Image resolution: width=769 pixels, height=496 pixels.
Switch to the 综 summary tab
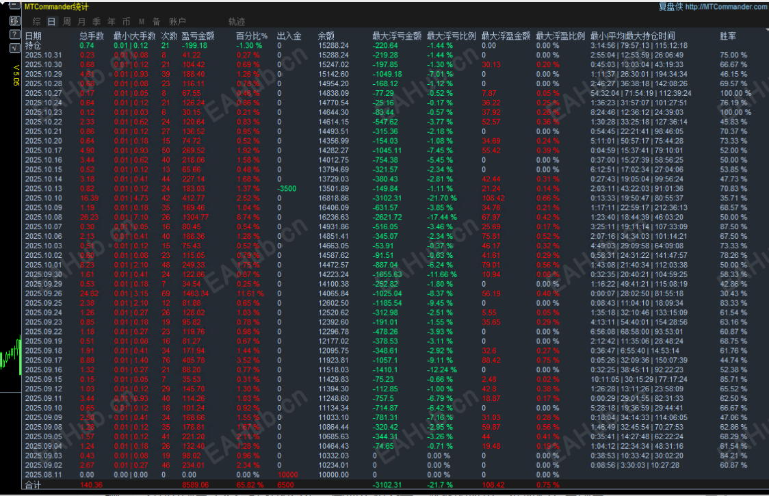coord(36,22)
